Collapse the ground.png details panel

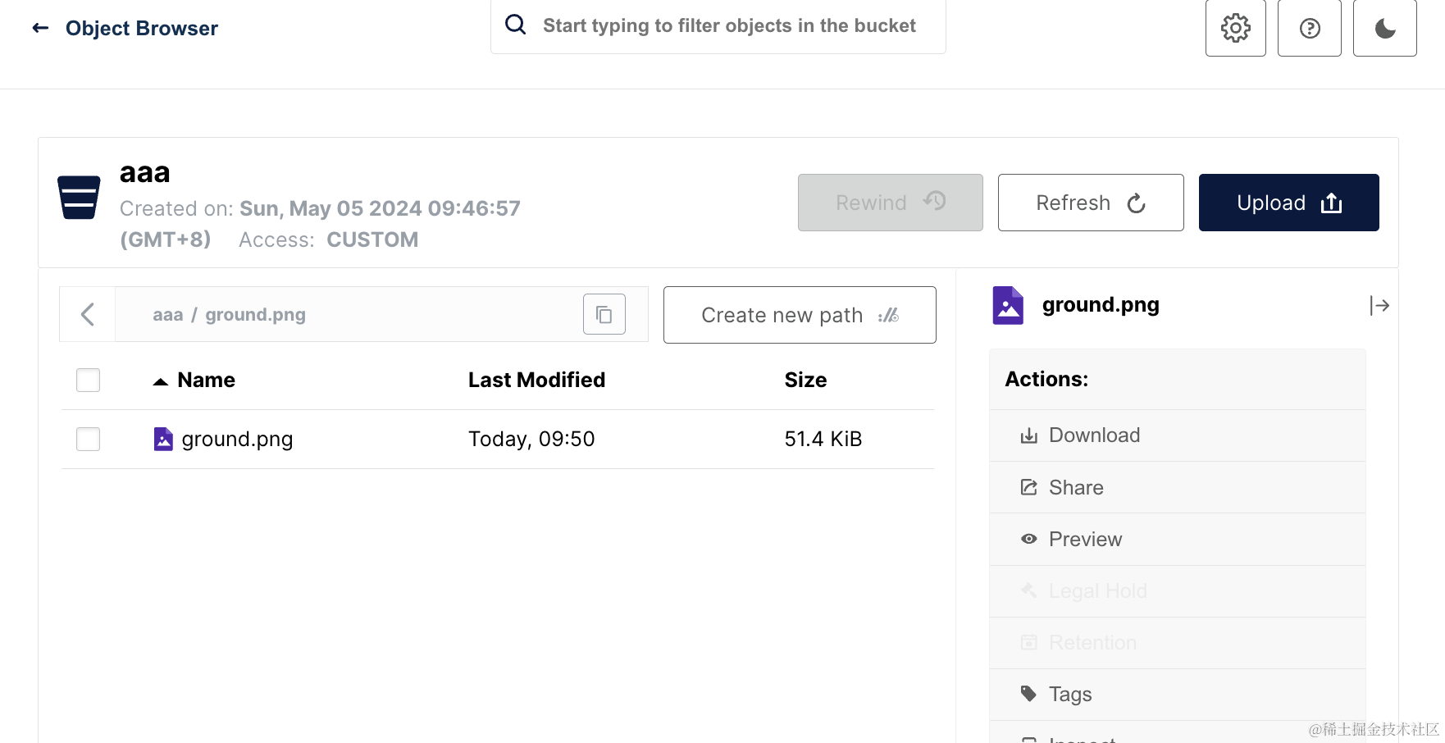1379,306
